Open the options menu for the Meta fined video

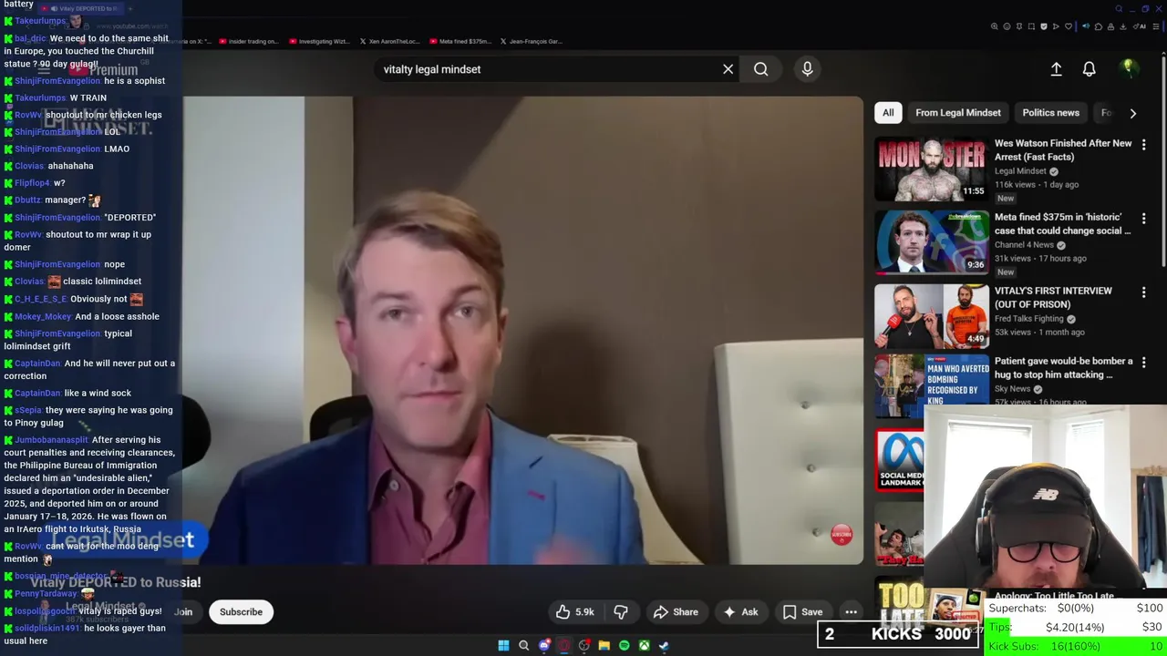(x=1143, y=219)
